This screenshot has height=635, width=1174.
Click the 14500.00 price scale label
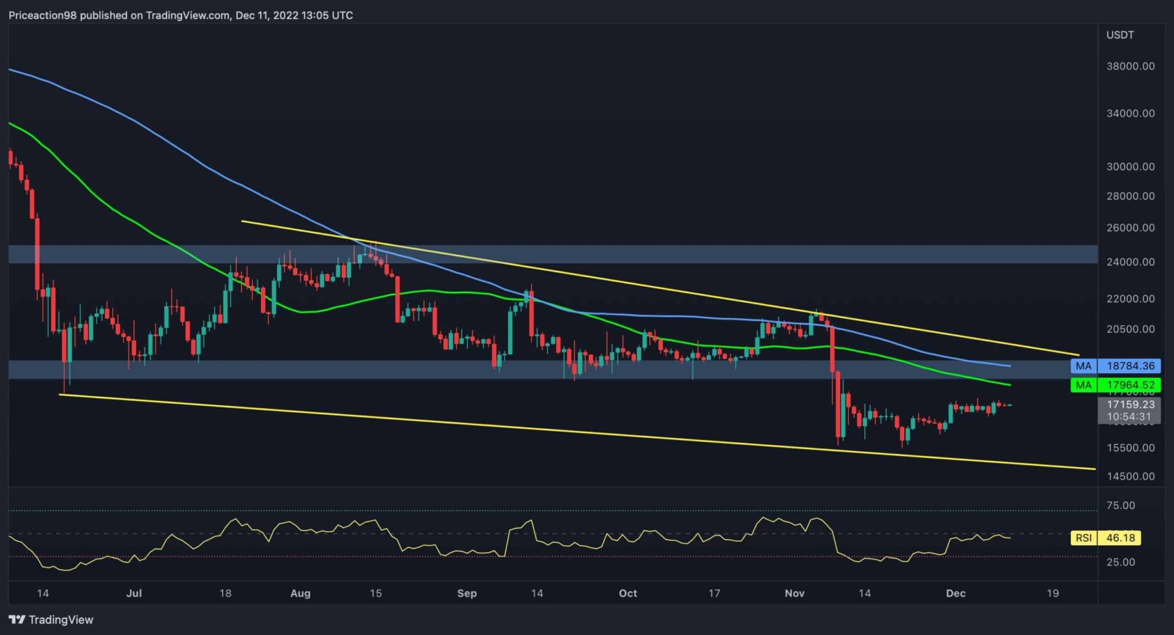(x=1130, y=476)
